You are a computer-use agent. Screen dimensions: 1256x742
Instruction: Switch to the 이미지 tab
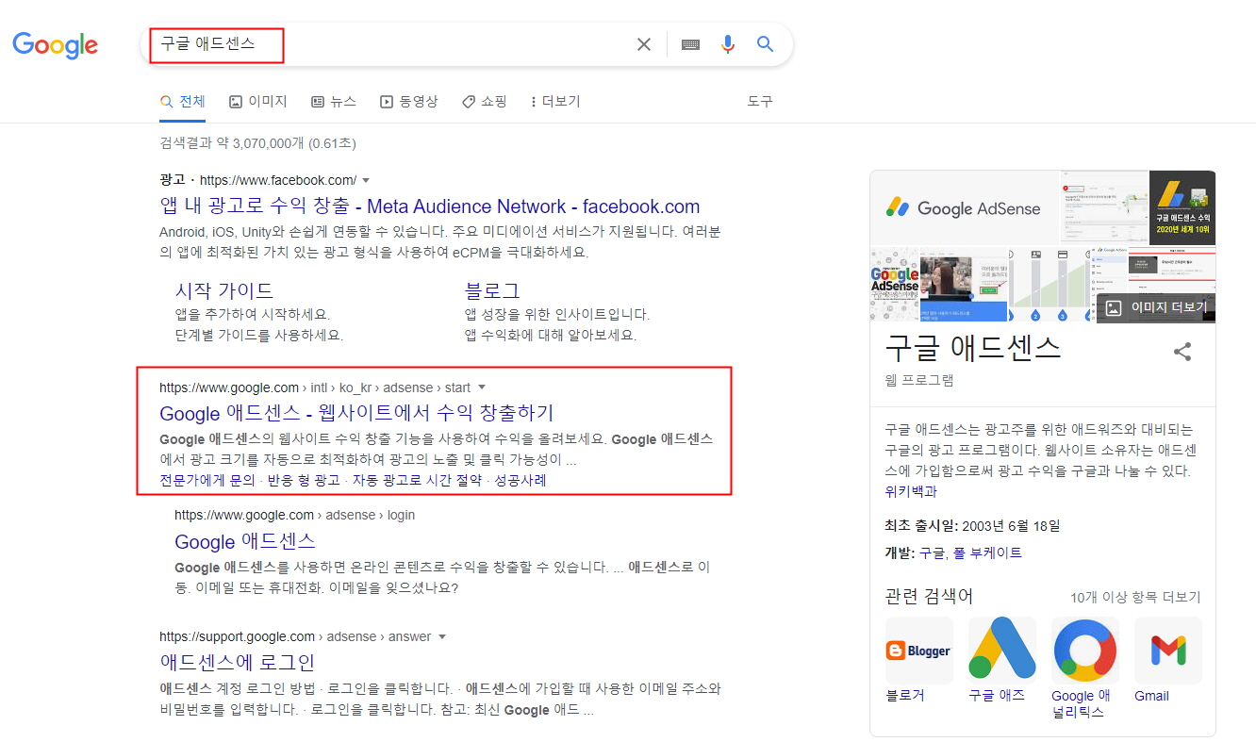click(257, 101)
